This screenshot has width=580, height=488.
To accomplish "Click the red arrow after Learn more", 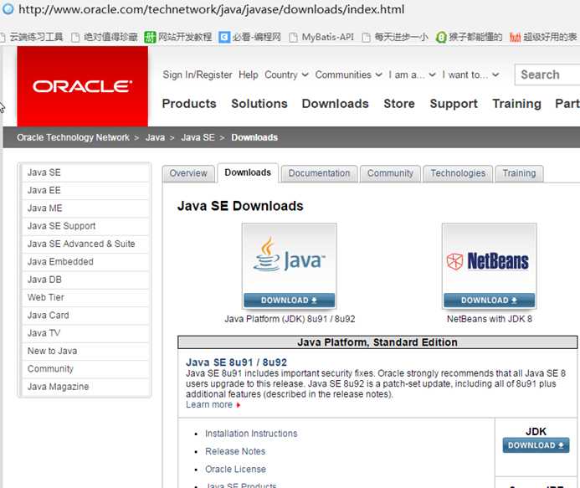I will 239,405.
